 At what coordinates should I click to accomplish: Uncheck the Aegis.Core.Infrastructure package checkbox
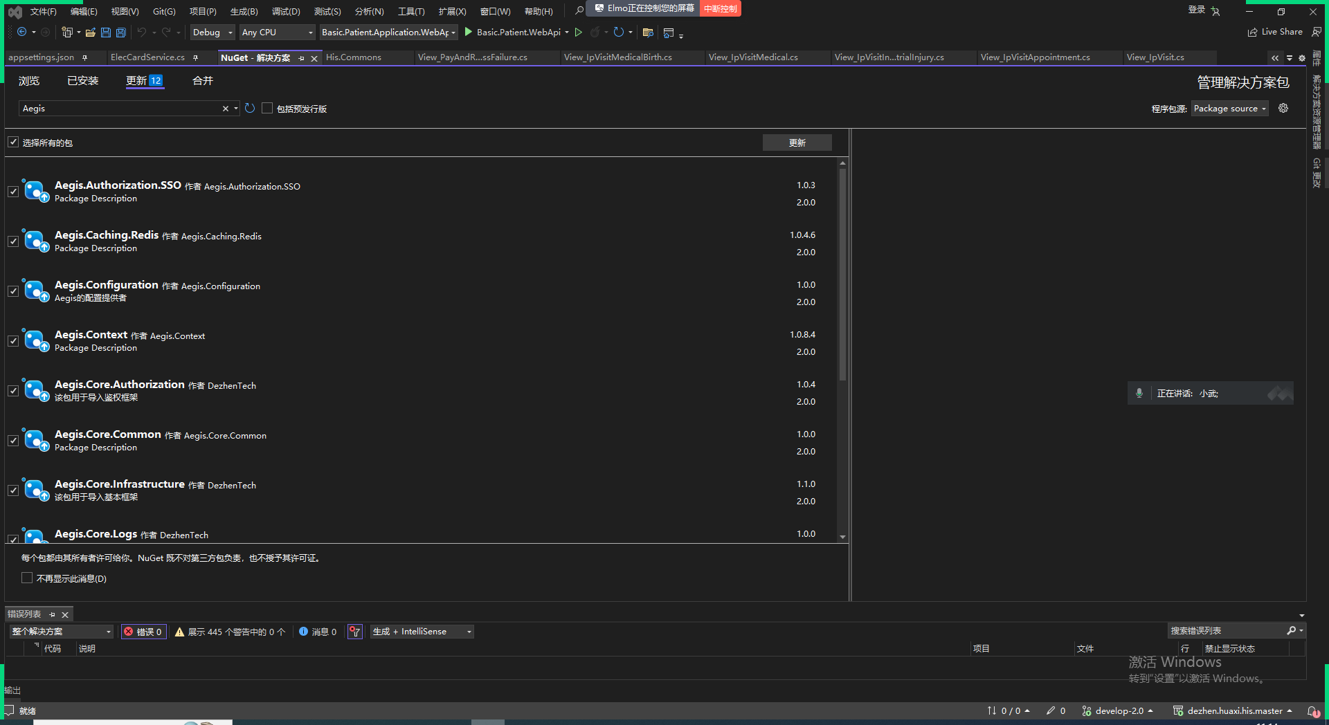click(13, 490)
